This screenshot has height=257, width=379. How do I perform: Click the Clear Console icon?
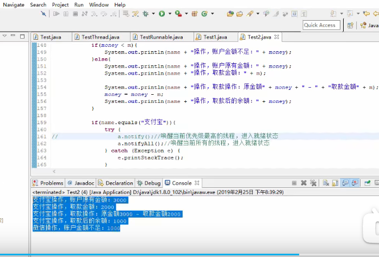326,183
